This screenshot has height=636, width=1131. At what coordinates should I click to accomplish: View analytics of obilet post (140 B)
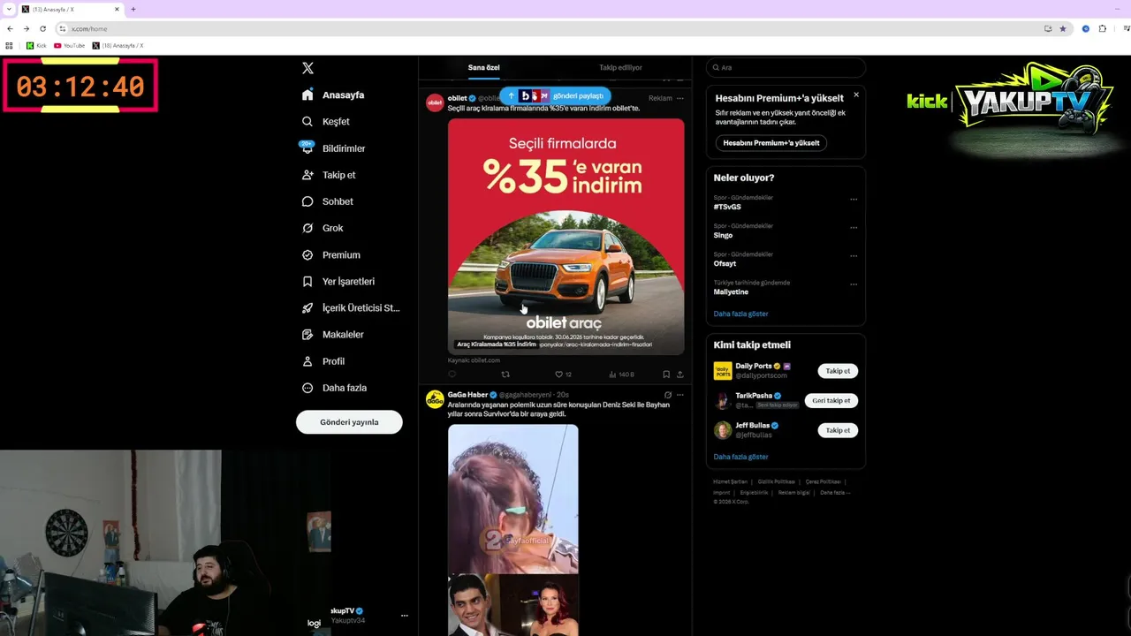point(621,375)
